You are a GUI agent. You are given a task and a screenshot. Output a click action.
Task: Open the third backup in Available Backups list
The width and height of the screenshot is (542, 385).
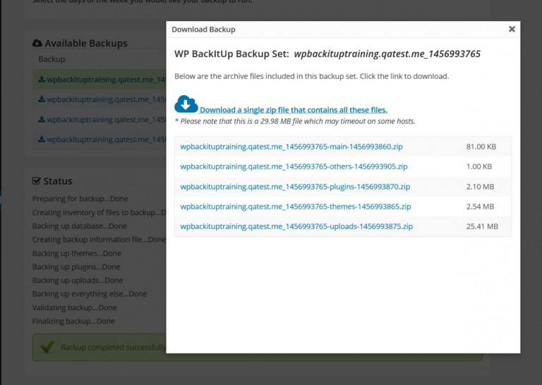[107, 119]
